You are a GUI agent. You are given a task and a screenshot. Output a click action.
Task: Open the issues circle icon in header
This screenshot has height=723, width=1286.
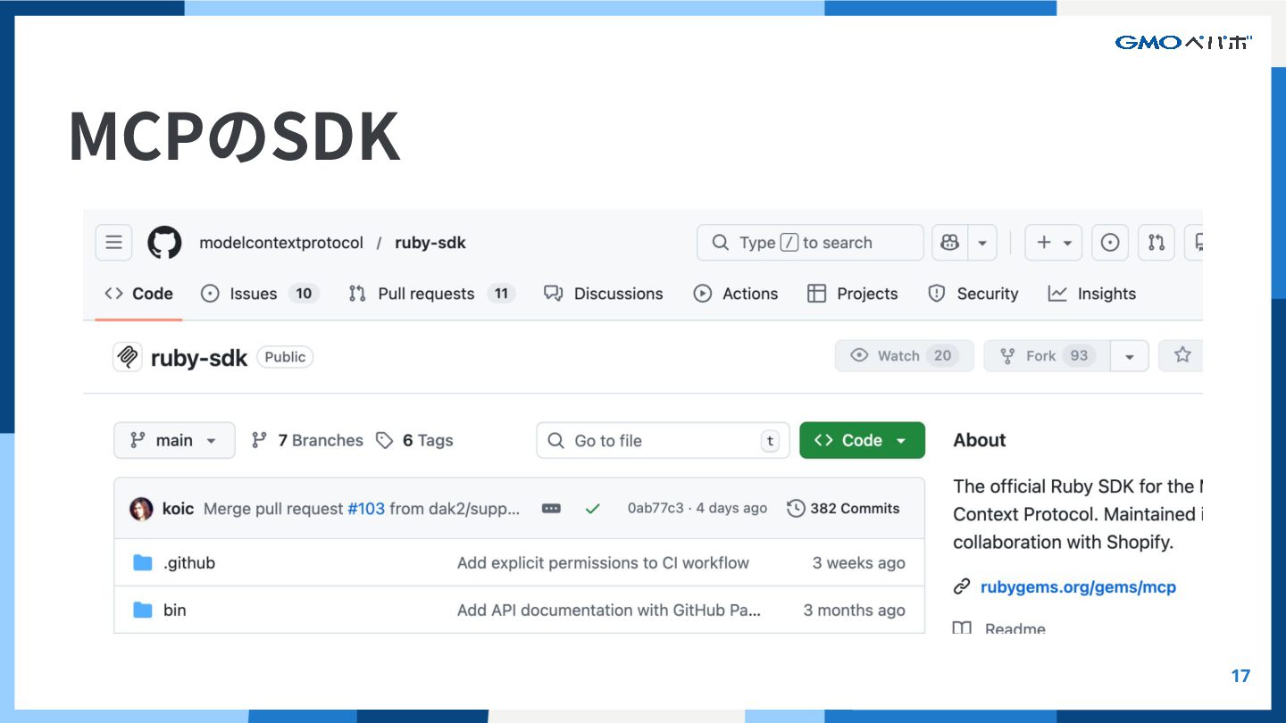1110,243
